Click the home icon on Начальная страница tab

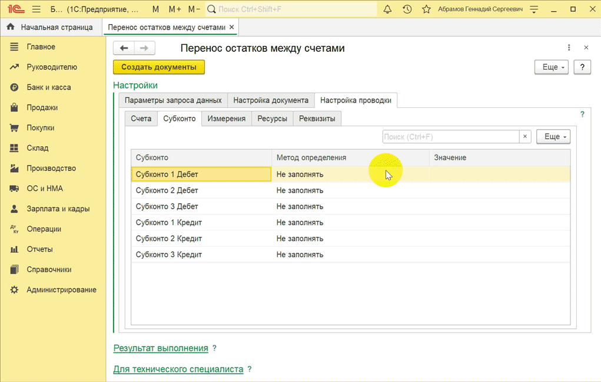tap(11, 27)
